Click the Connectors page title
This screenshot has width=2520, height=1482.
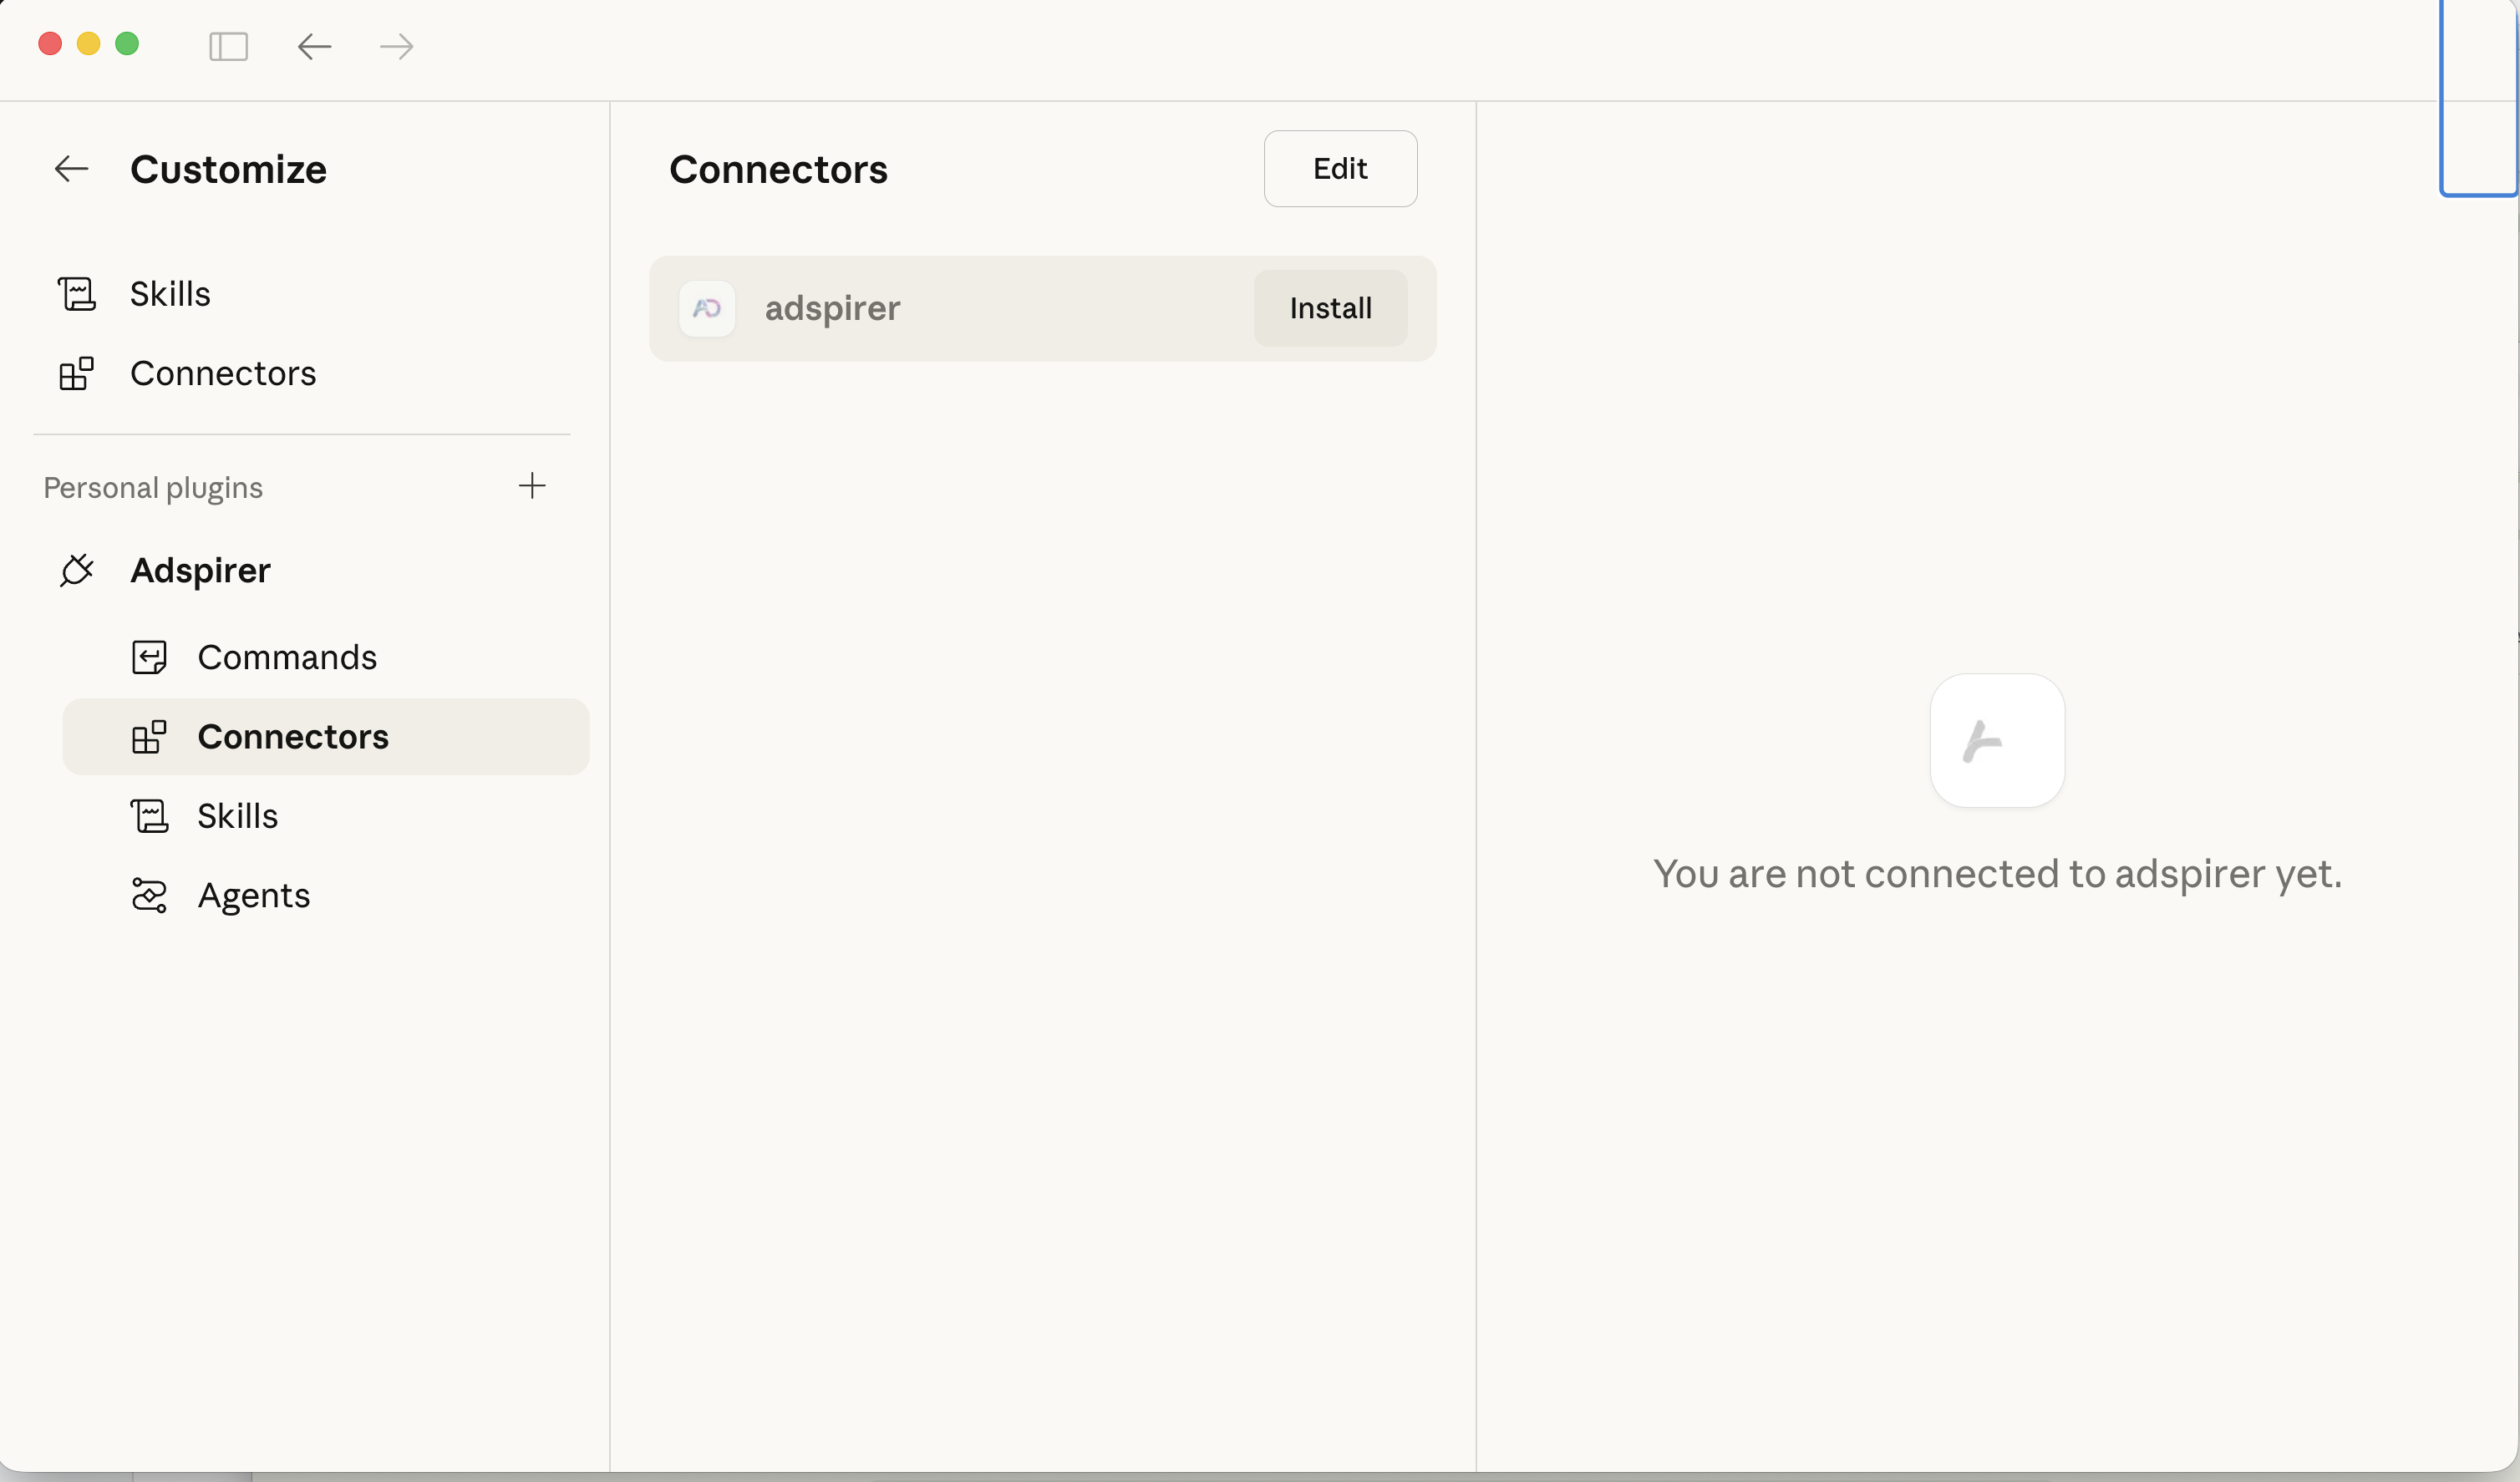coord(778,169)
